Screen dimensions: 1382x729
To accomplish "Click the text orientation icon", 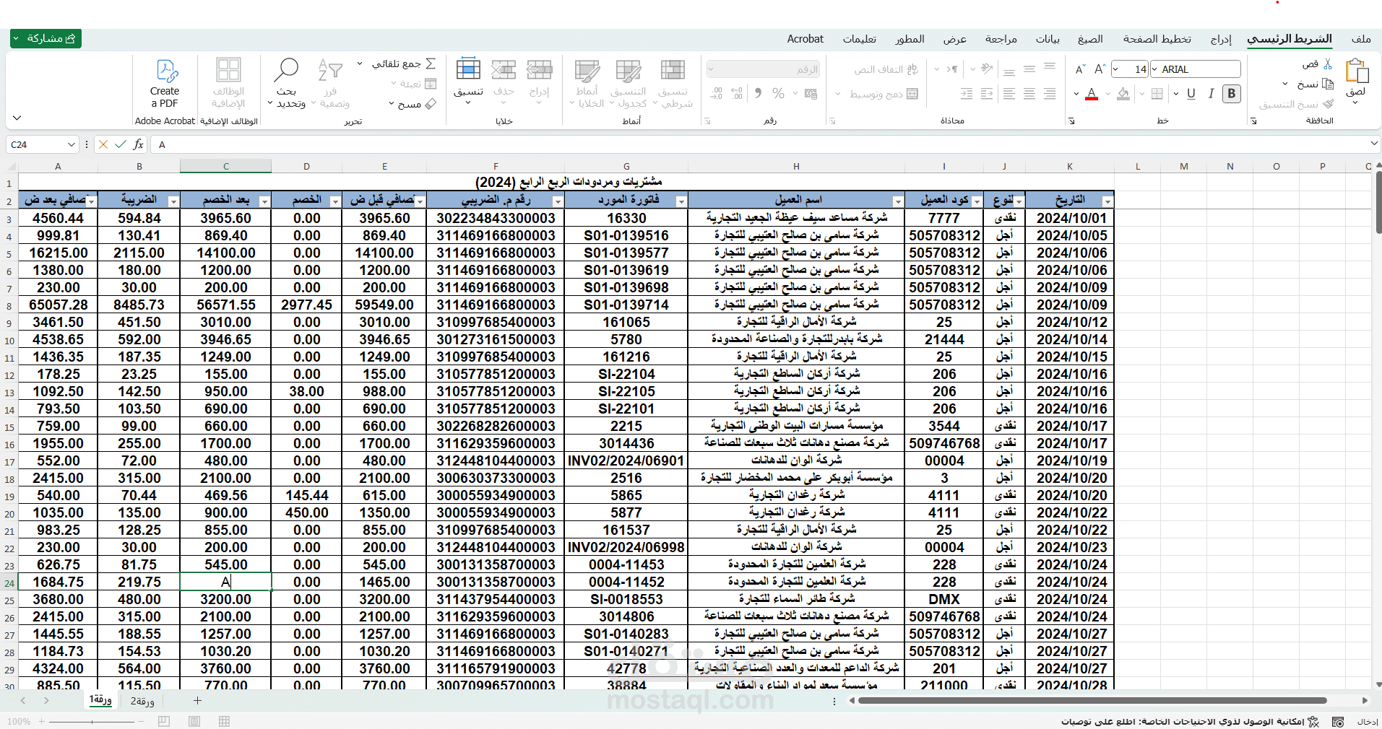I will click(x=988, y=69).
